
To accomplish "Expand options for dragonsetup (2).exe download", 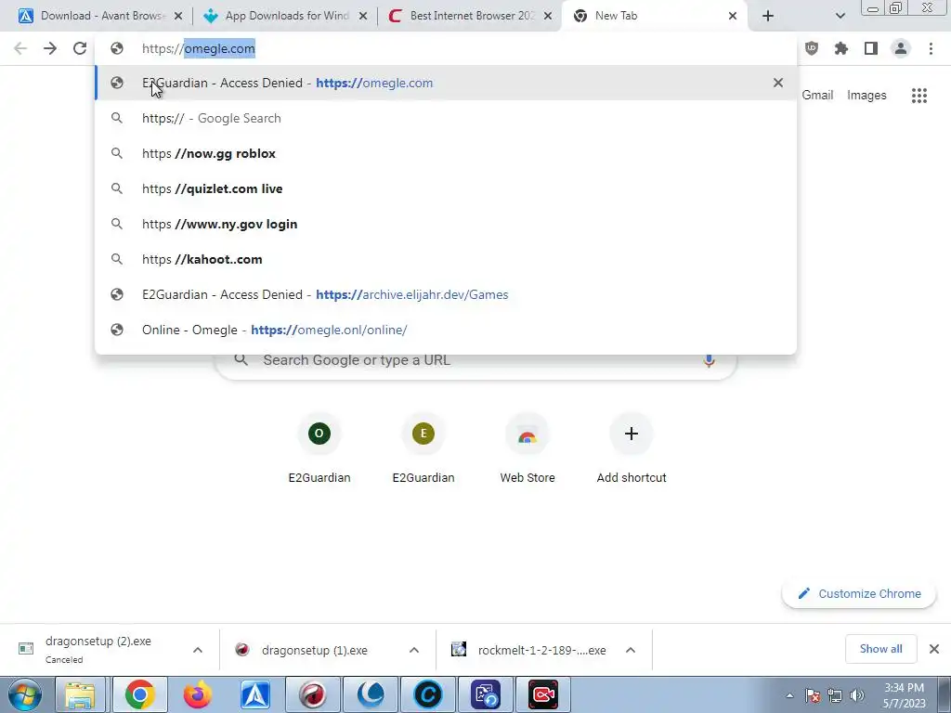I will pyautogui.click(x=198, y=650).
